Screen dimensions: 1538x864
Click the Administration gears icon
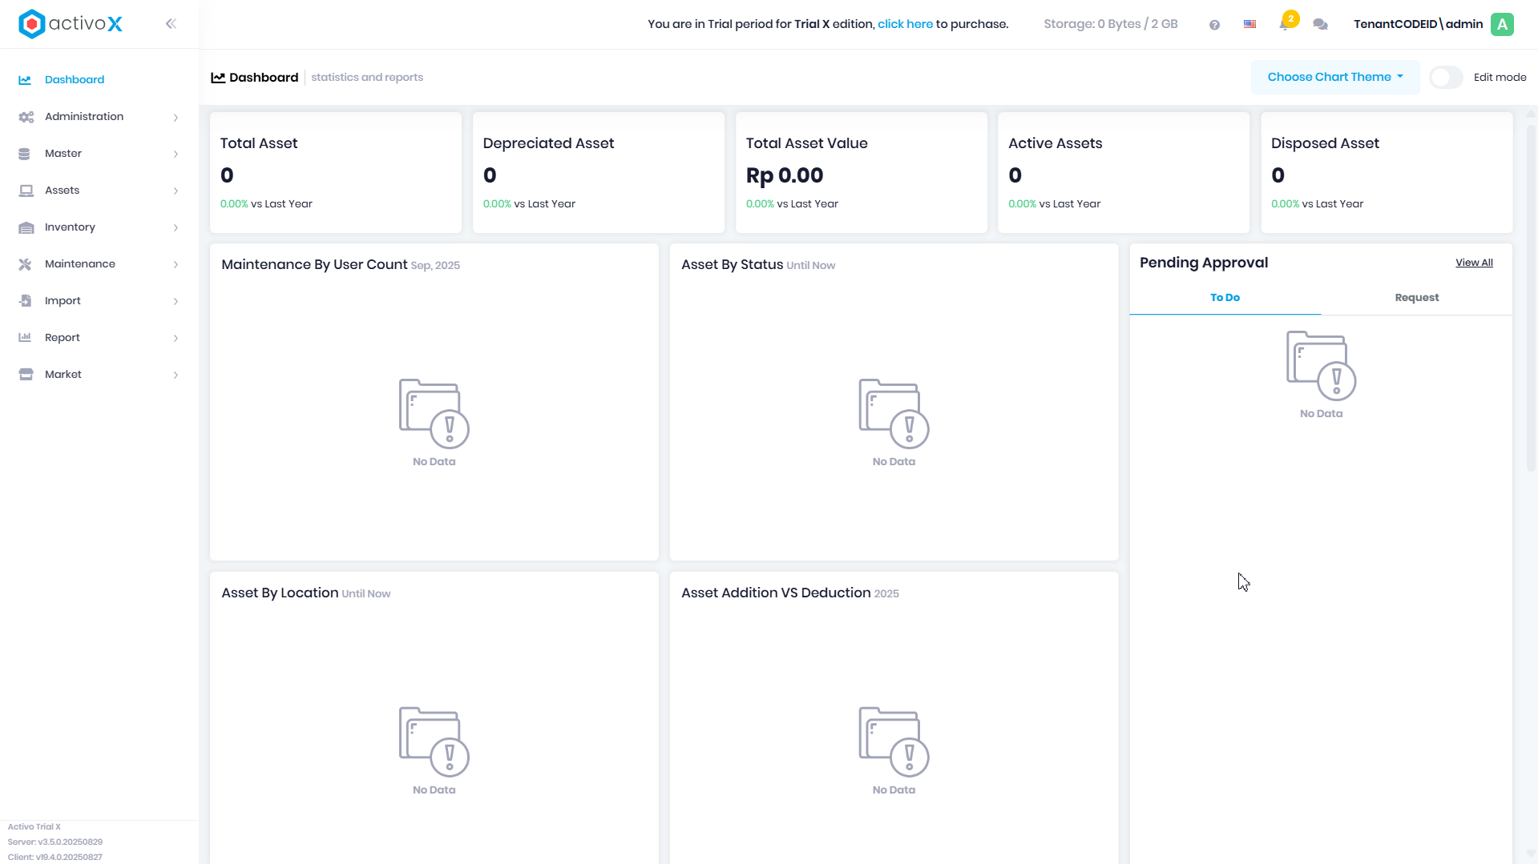click(26, 117)
